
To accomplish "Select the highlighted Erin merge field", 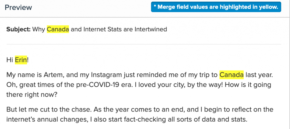I will coord(21,60).
